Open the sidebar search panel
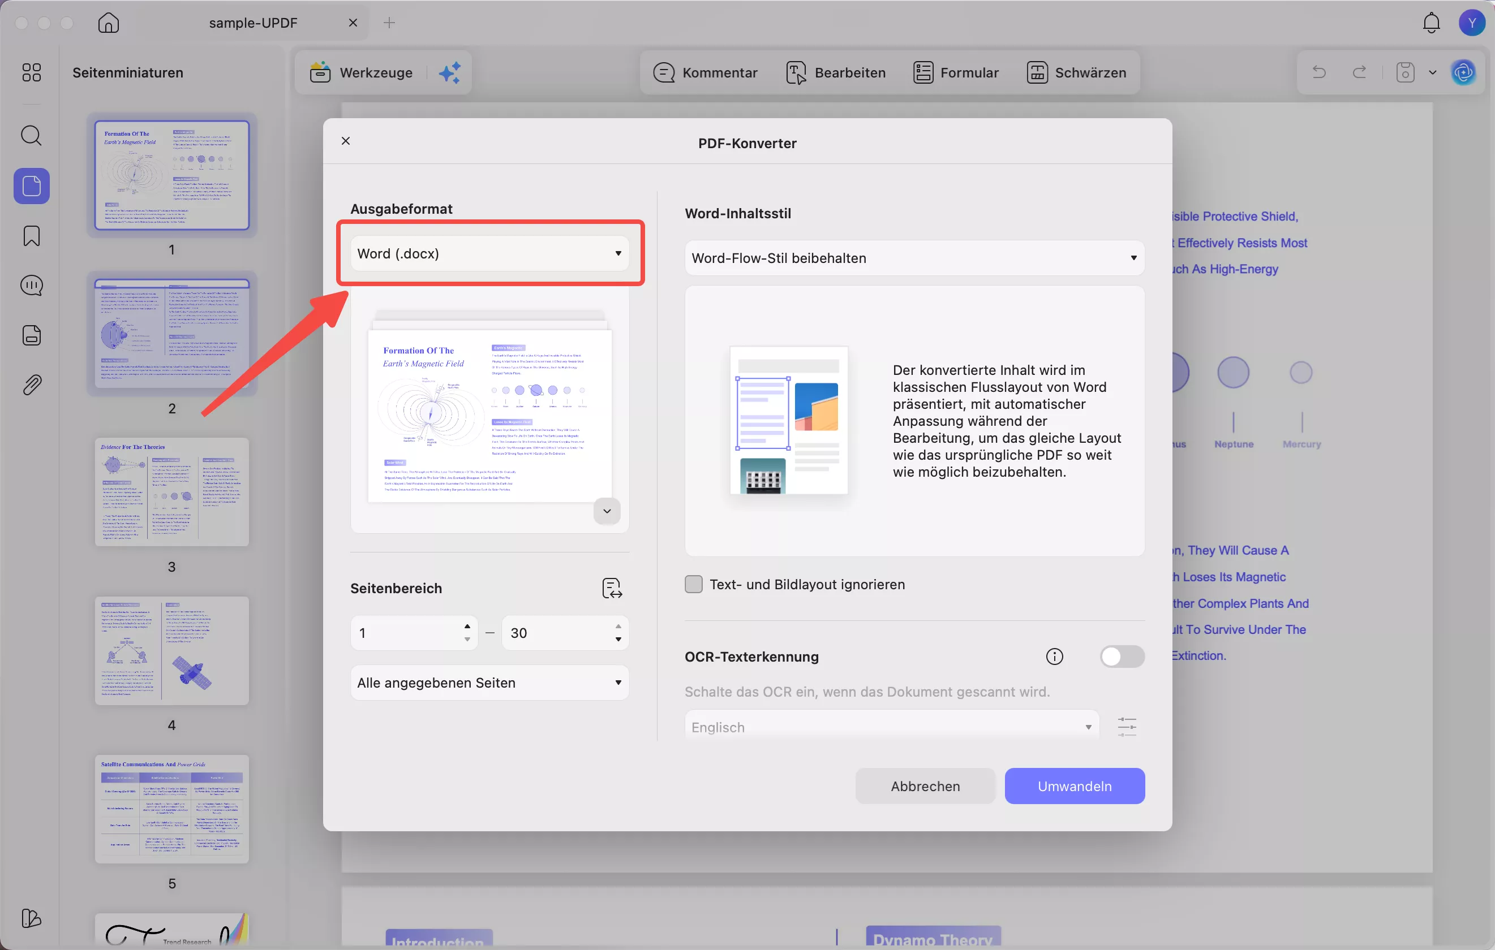1495x950 pixels. pos(31,135)
